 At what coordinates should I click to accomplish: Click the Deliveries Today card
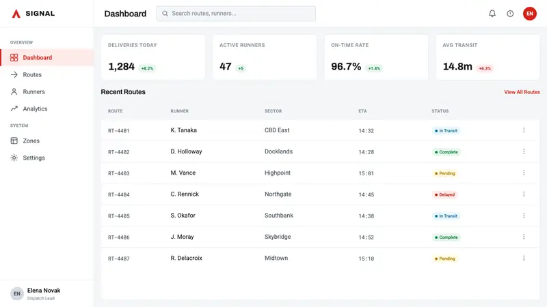tap(153, 57)
